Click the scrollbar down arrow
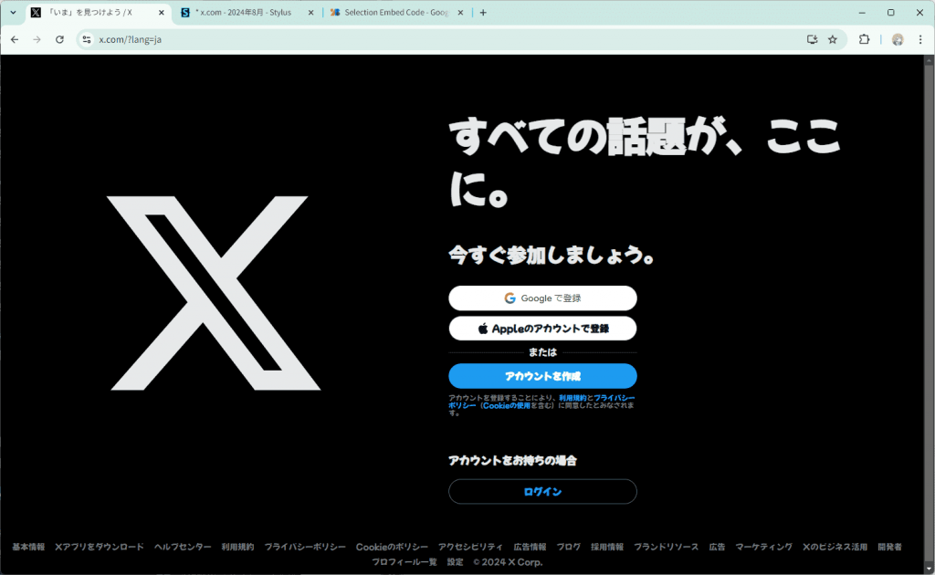 pos(929,568)
